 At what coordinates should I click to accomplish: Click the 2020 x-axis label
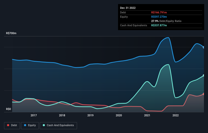click(119, 115)
